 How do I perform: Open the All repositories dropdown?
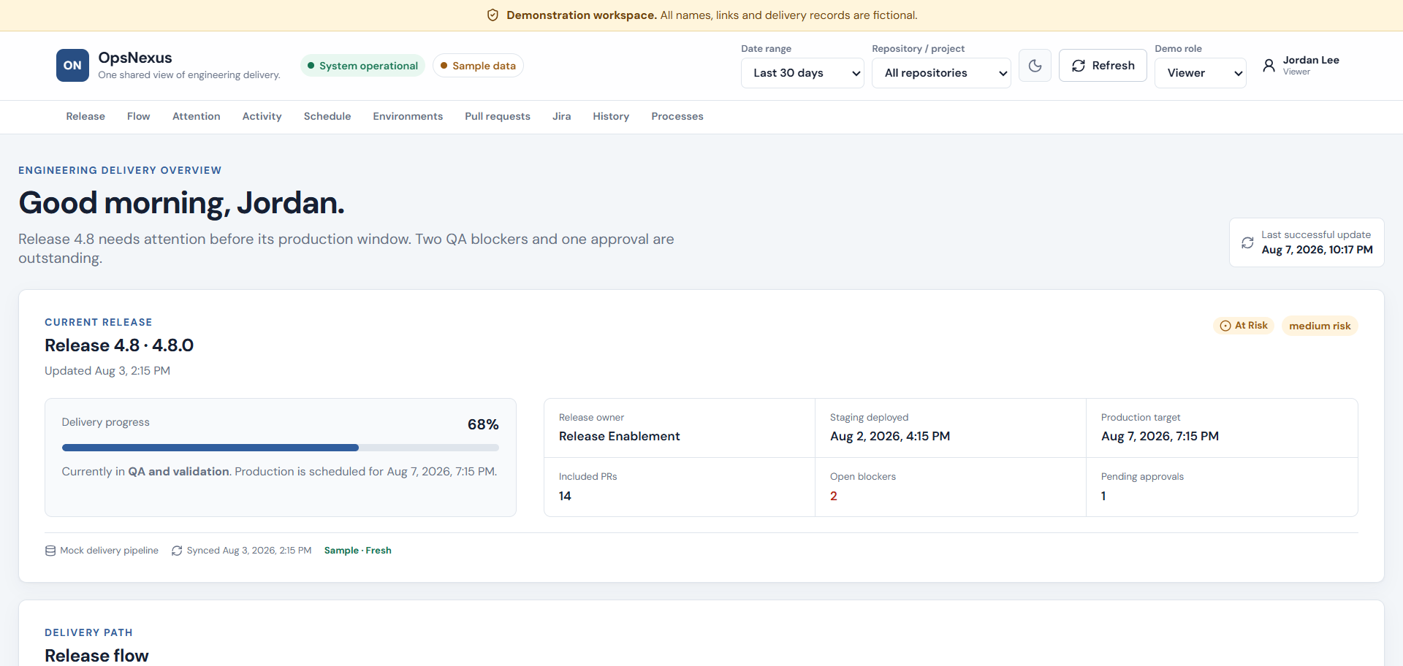pos(941,73)
